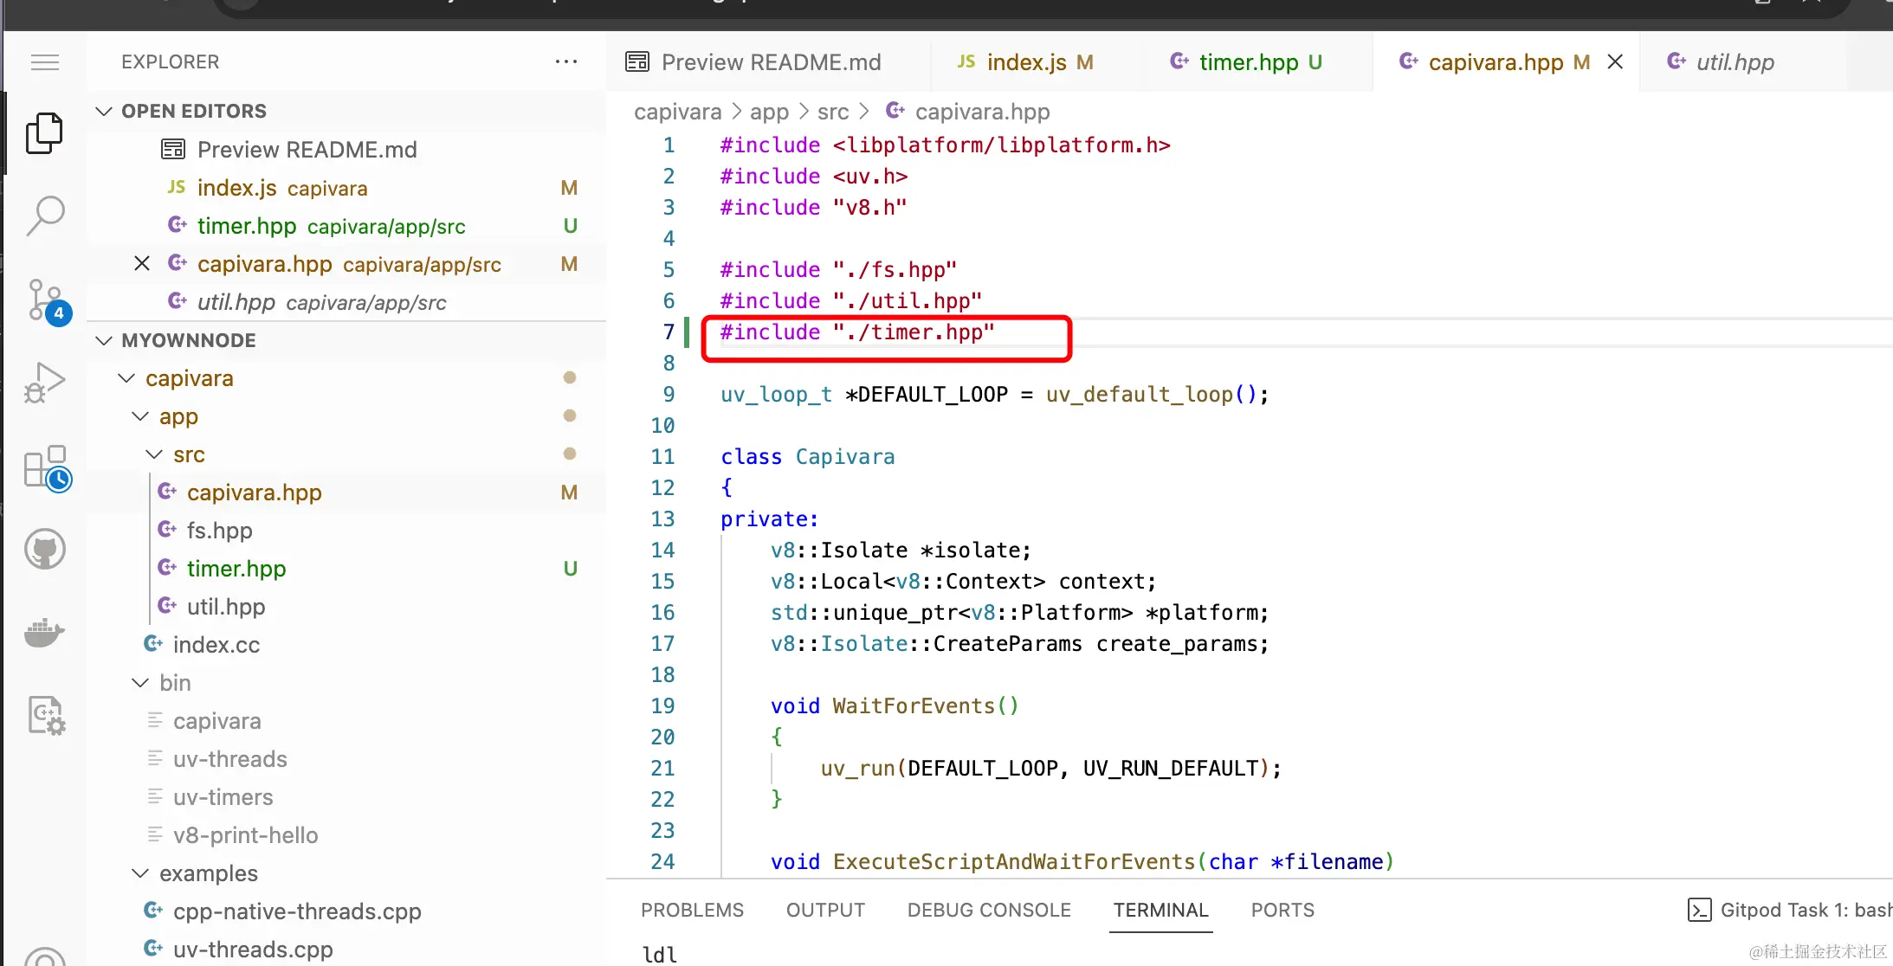Switch to the timer.hpp editor tab
Screen dimensions: 1893x966
(x=1247, y=62)
